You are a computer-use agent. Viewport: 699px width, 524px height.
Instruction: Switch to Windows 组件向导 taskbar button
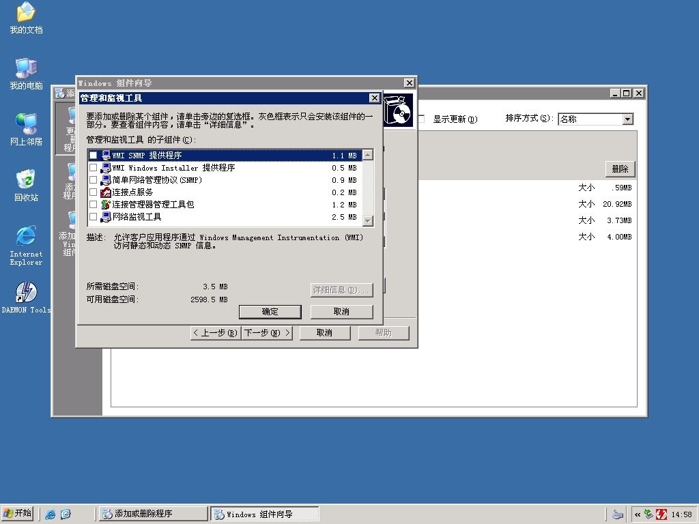[x=264, y=514]
